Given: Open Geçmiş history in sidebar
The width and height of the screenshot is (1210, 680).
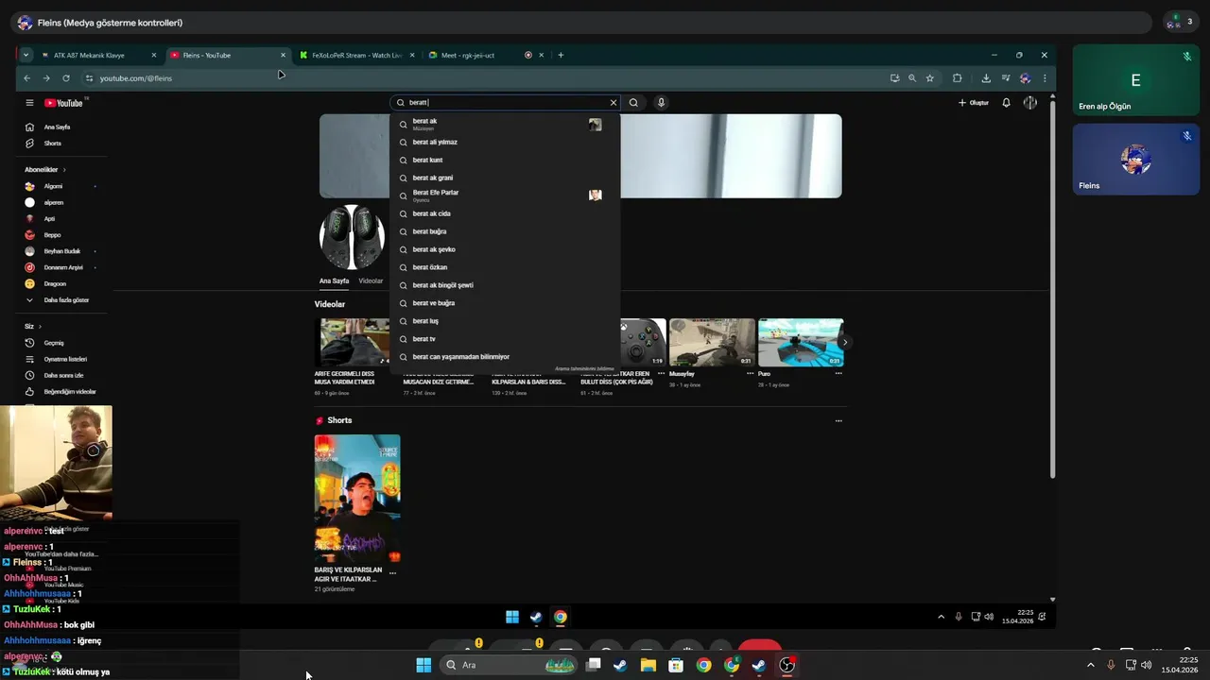Looking at the screenshot, I should tap(53, 343).
